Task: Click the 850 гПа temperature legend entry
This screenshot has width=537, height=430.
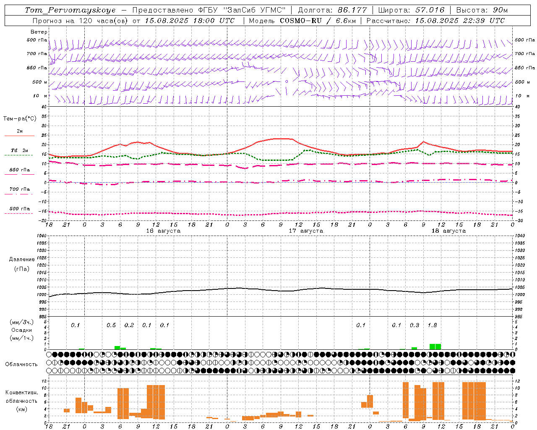Action: pyautogui.click(x=20, y=170)
